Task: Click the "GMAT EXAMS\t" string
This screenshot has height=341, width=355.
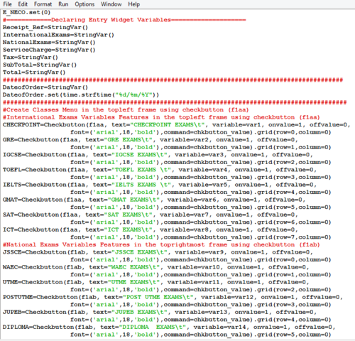Action: [x=133, y=200]
